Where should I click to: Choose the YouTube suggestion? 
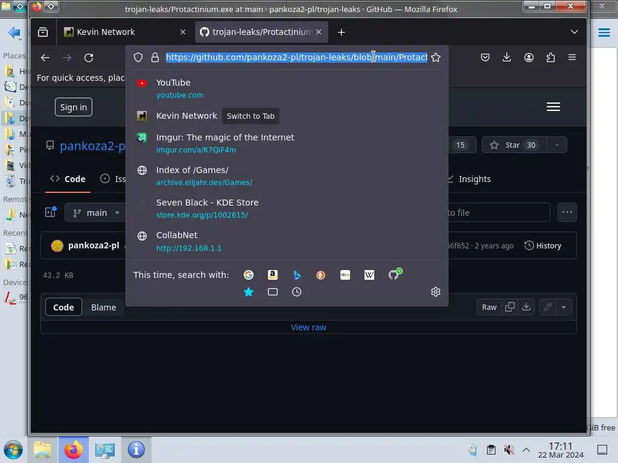point(287,88)
